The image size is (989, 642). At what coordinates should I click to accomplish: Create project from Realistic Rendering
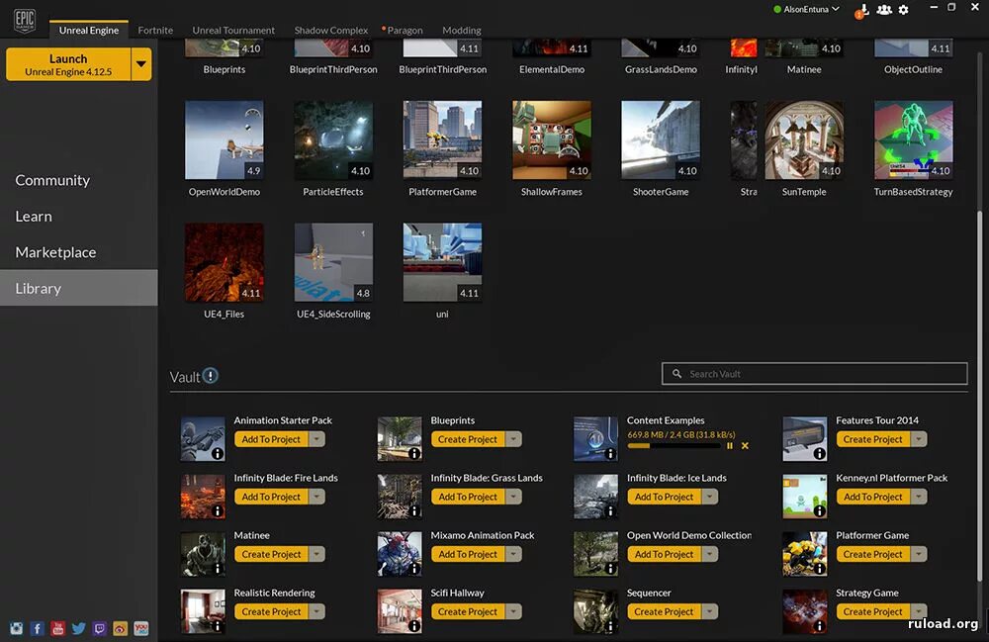271,611
